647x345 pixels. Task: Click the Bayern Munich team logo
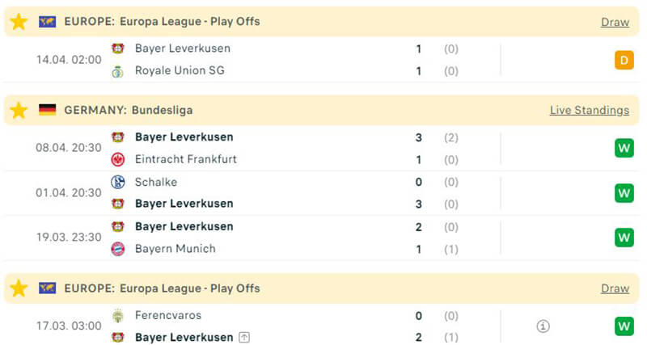click(118, 249)
